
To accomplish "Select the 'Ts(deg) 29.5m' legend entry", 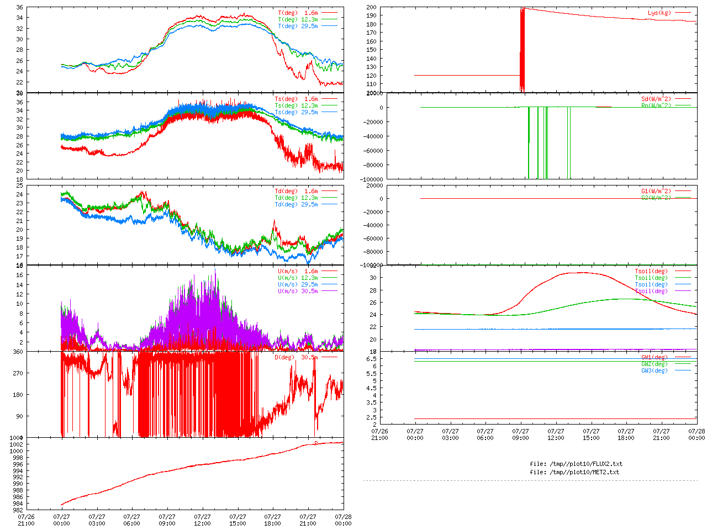I will tap(297, 113).
